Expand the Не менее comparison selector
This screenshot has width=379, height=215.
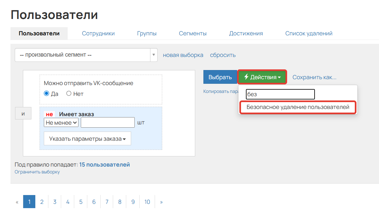61,122
